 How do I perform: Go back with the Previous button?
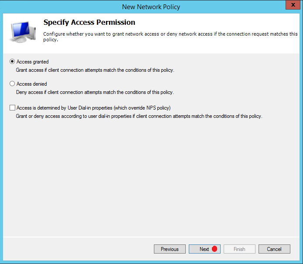coord(170,249)
